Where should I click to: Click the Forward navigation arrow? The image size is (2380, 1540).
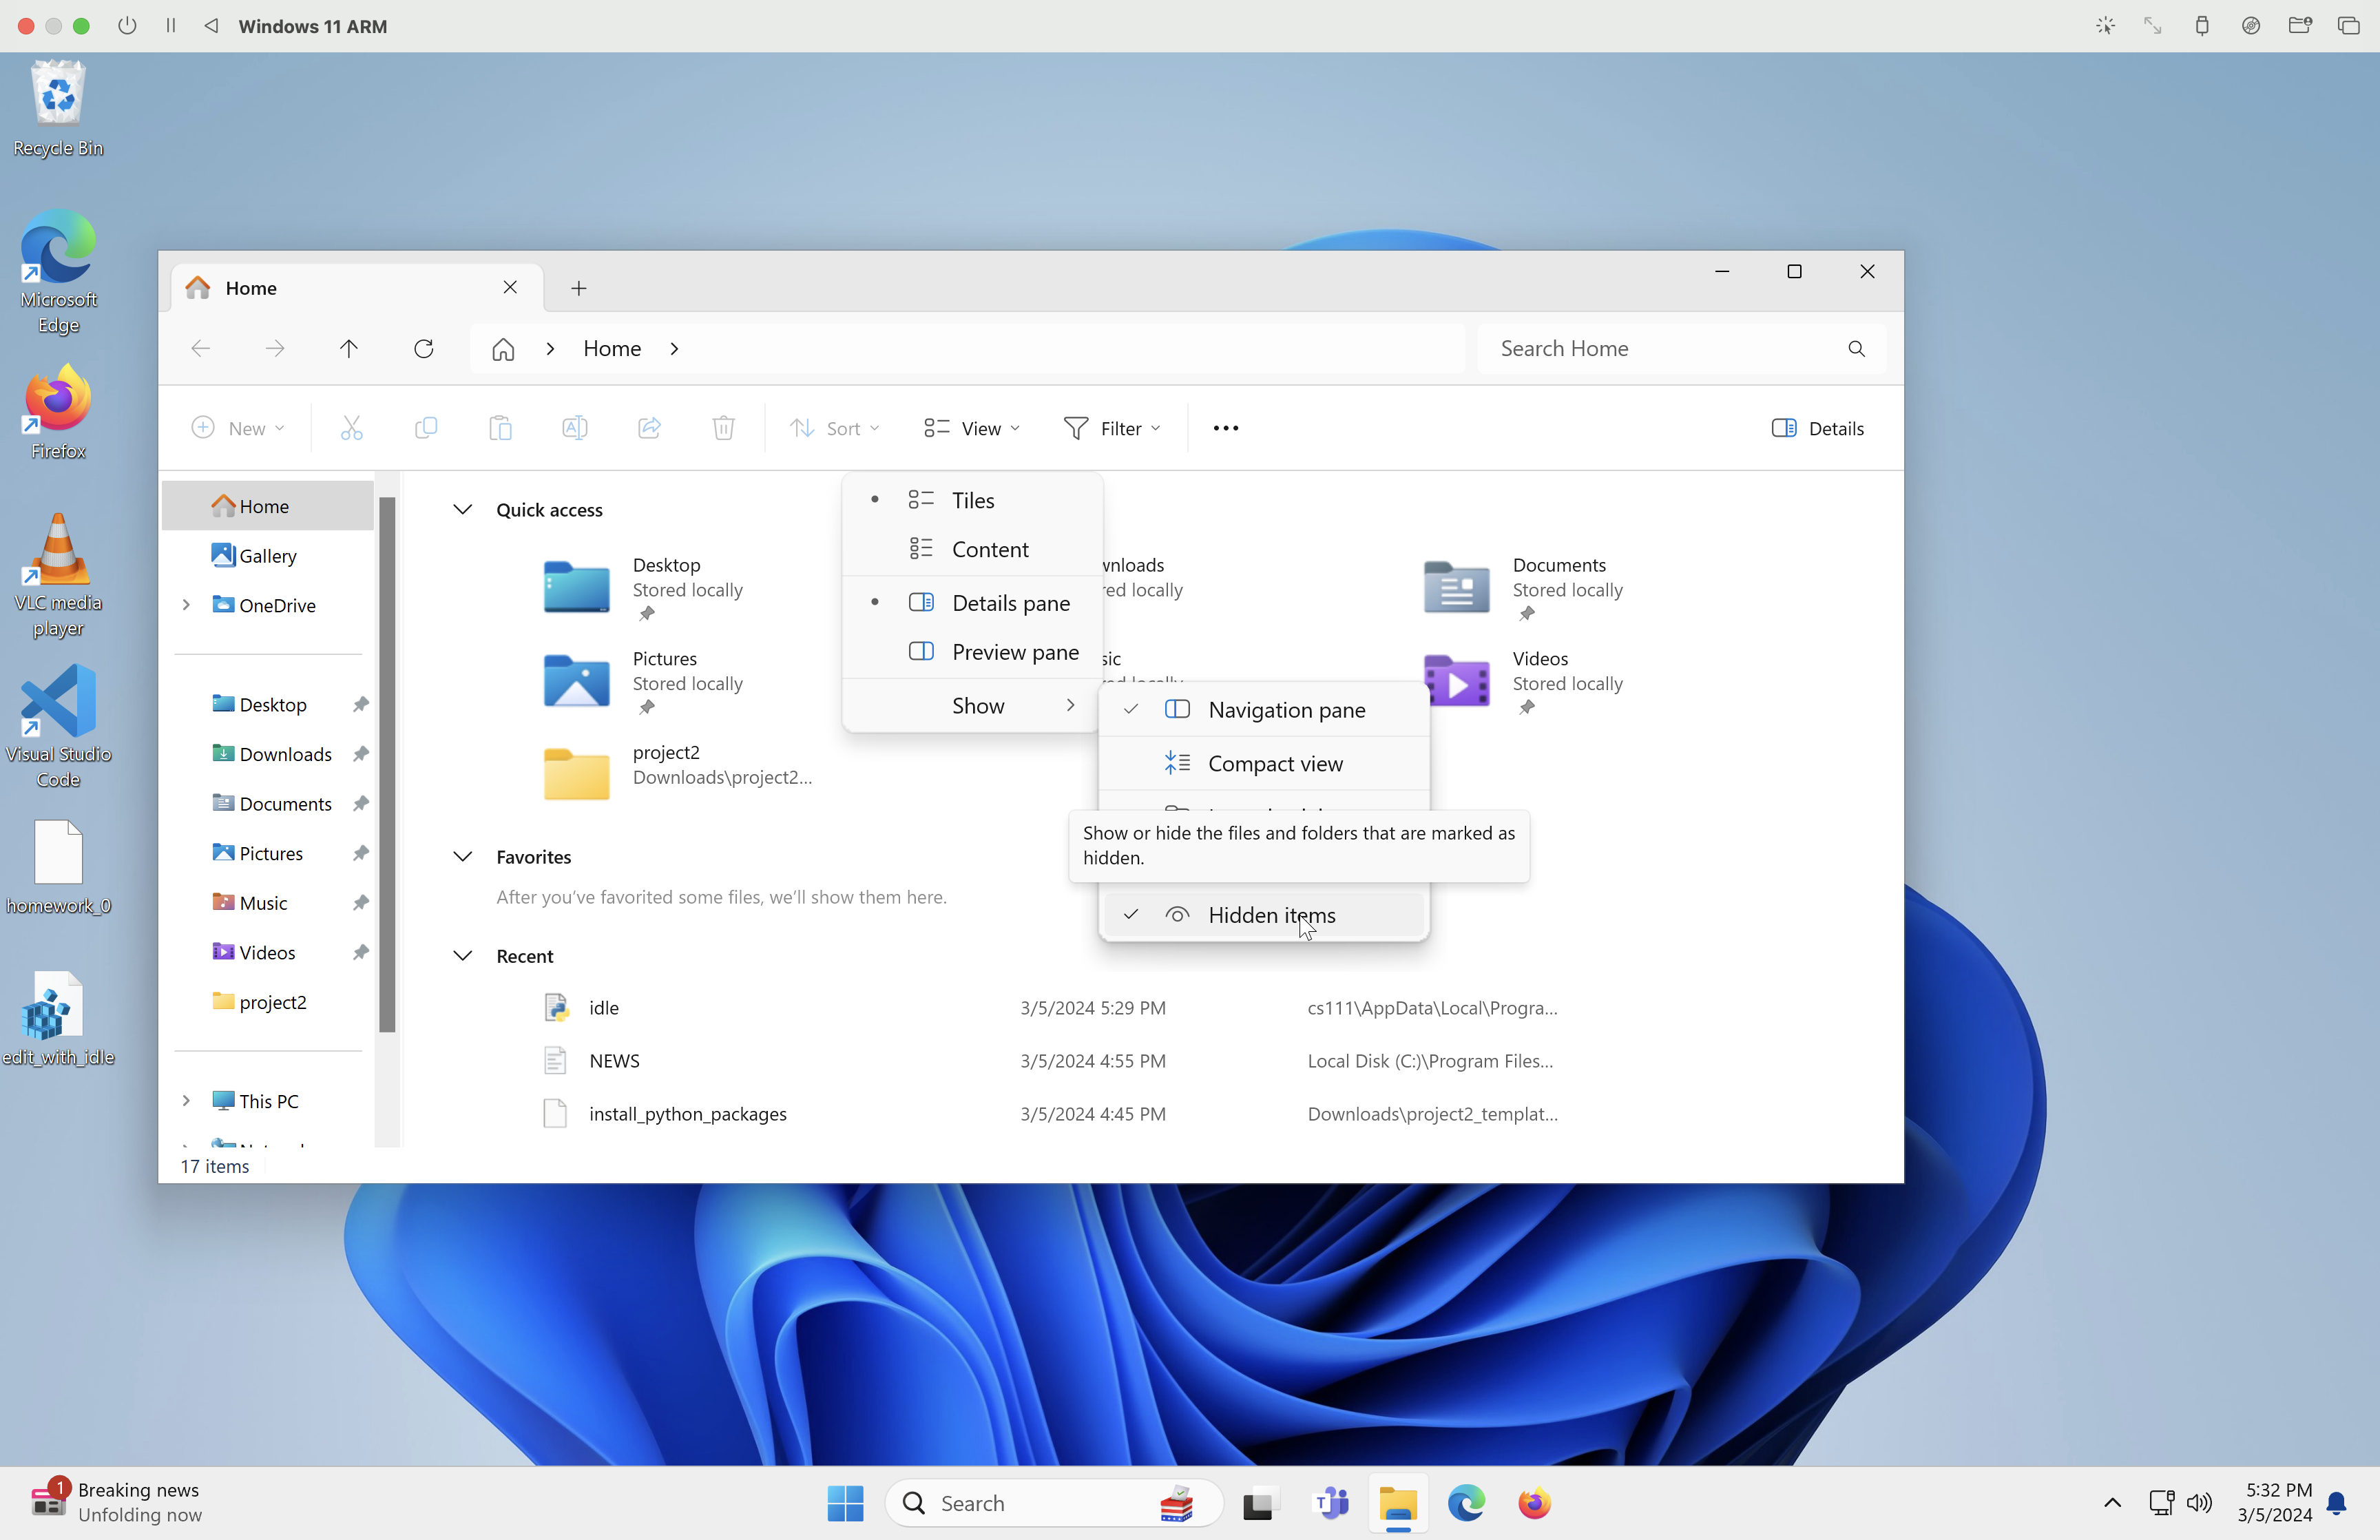275,348
